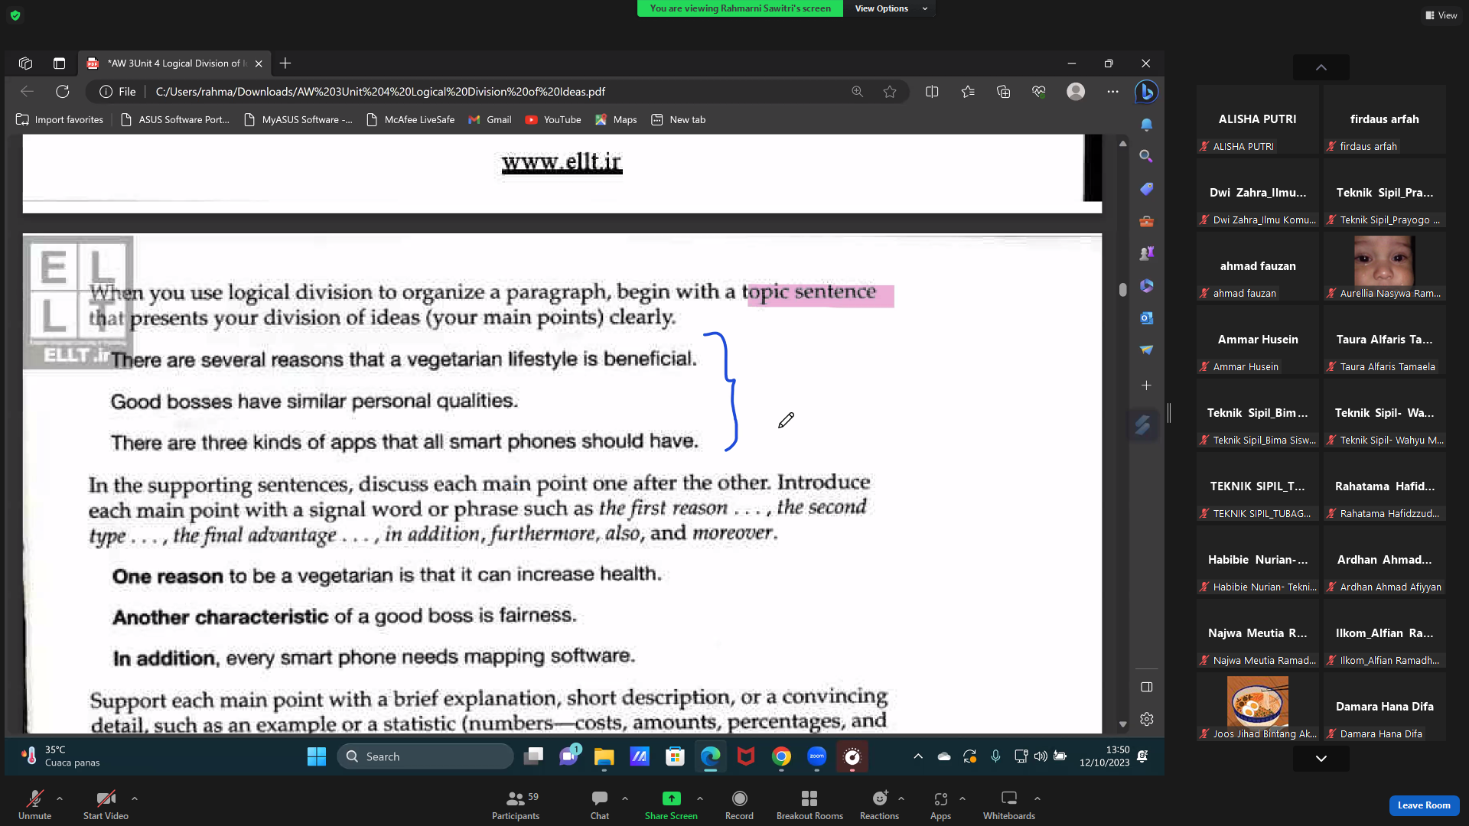
Task: Expand video options caret next to Start Video
Action: pos(135,798)
